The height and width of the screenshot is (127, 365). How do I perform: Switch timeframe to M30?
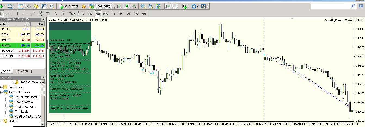tap(106, 14)
